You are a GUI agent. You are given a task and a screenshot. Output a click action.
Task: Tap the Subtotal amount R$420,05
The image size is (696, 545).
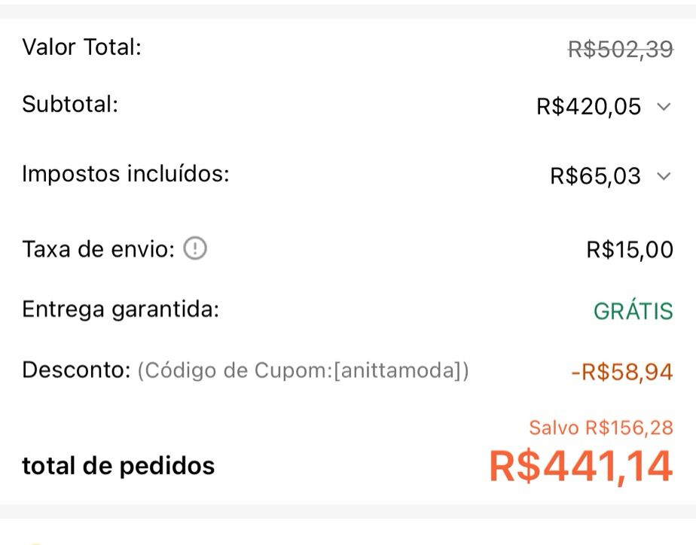click(588, 107)
